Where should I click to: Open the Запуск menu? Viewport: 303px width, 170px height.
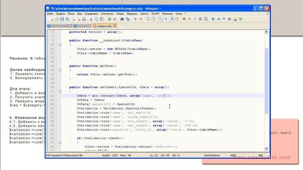click(144, 14)
